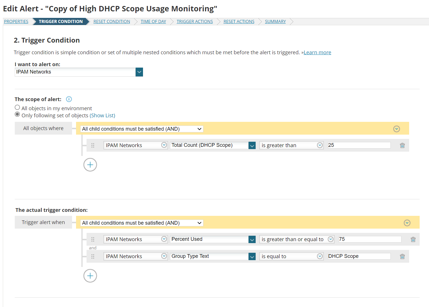The width and height of the screenshot is (429, 307).
Task: Click the info icon beside scope of alert
Action: click(x=69, y=99)
